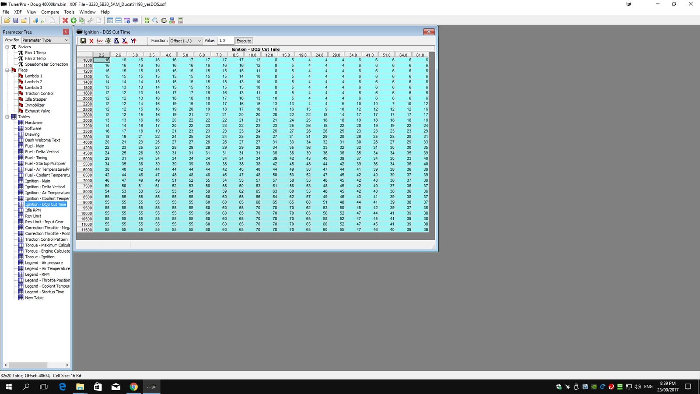
Task: Open the graph view icon in table toolbar
Action: coord(100,41)
